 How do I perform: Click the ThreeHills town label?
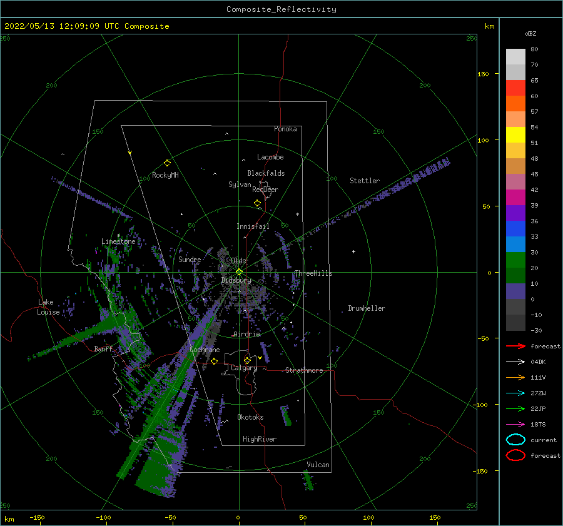tap(313, 273)
